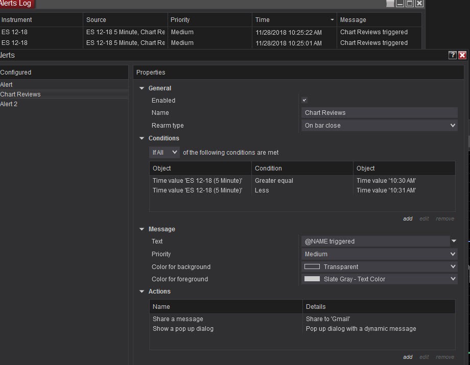The width and height of the screenshot is (470, 365).
Task: Sort by Priority column in Alerts Log
Action: coord(209,20)
